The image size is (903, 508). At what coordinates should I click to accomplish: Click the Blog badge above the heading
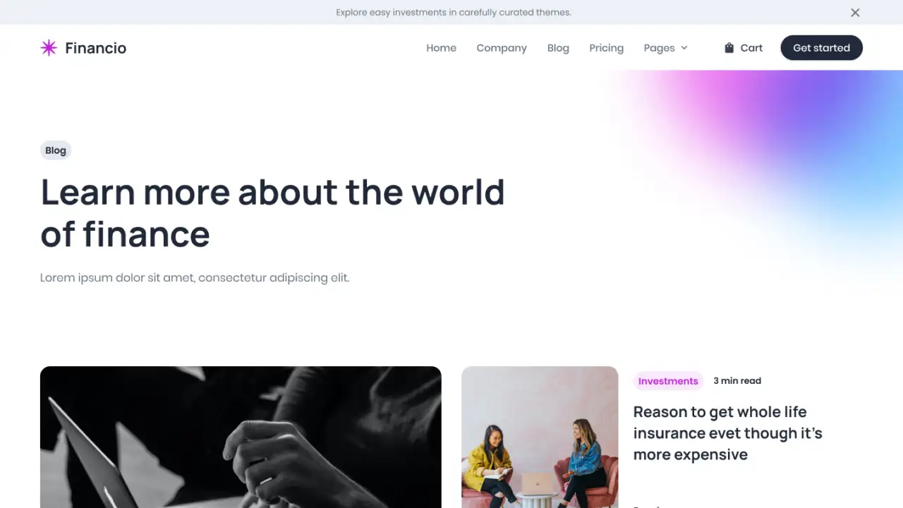[56, 150]
